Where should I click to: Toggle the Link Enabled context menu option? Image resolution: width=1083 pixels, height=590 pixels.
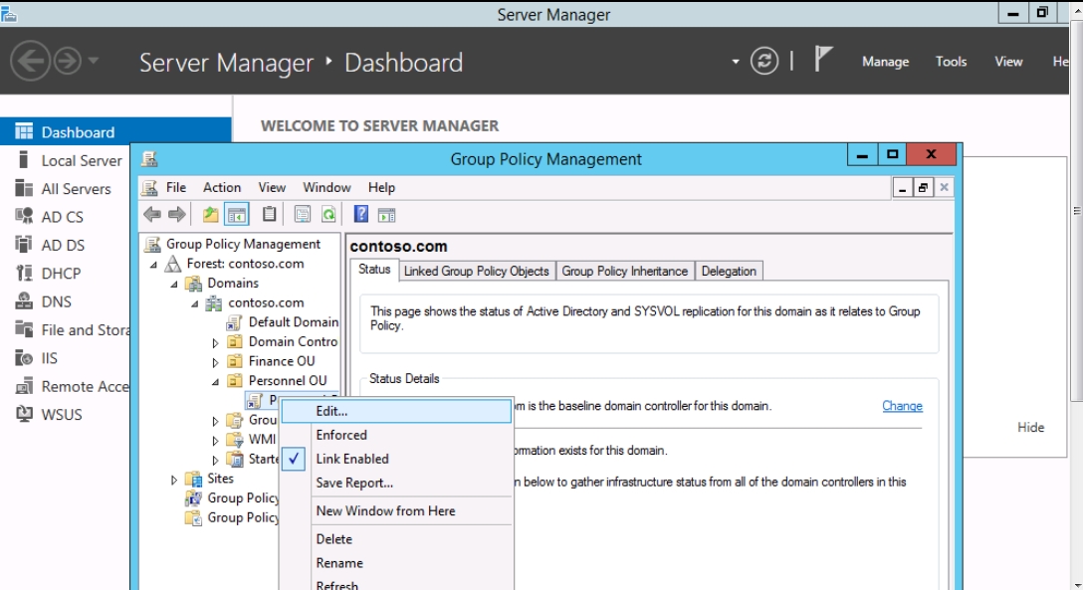point(352,459)
